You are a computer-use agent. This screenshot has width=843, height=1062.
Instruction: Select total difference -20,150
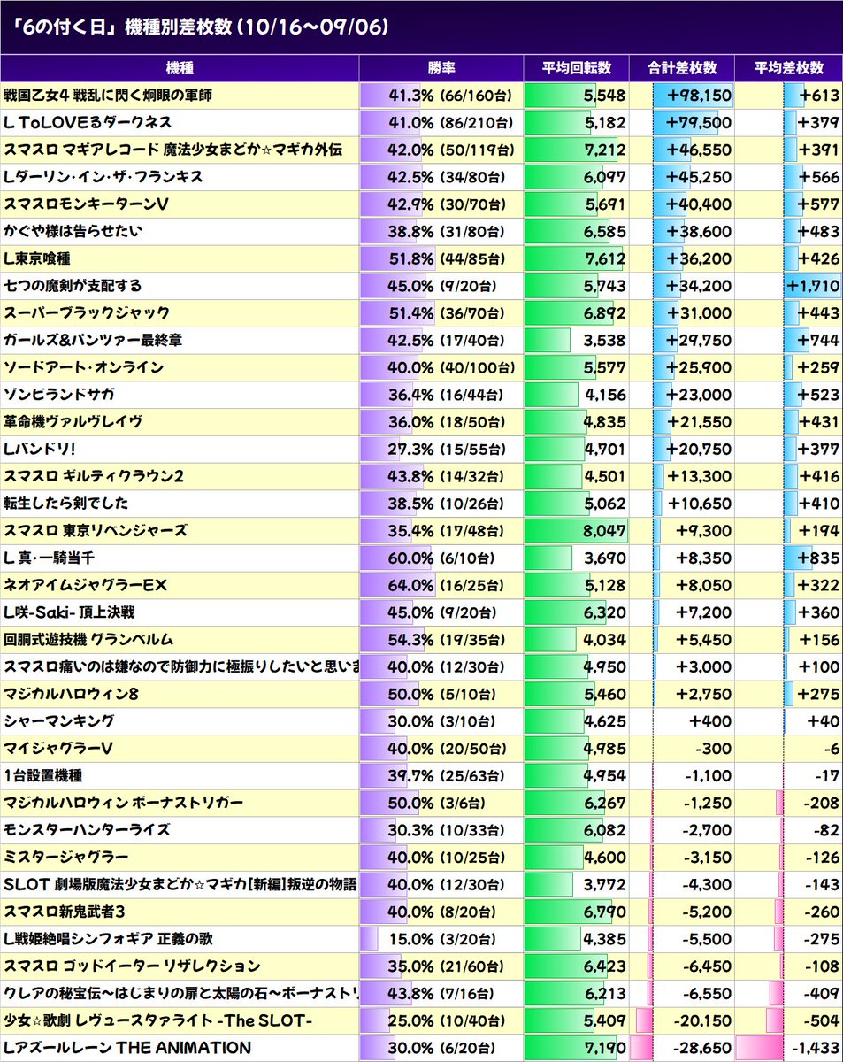[x=702, y=1021]
